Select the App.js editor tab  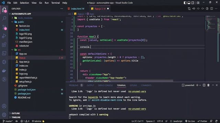[x=100, y=9]
